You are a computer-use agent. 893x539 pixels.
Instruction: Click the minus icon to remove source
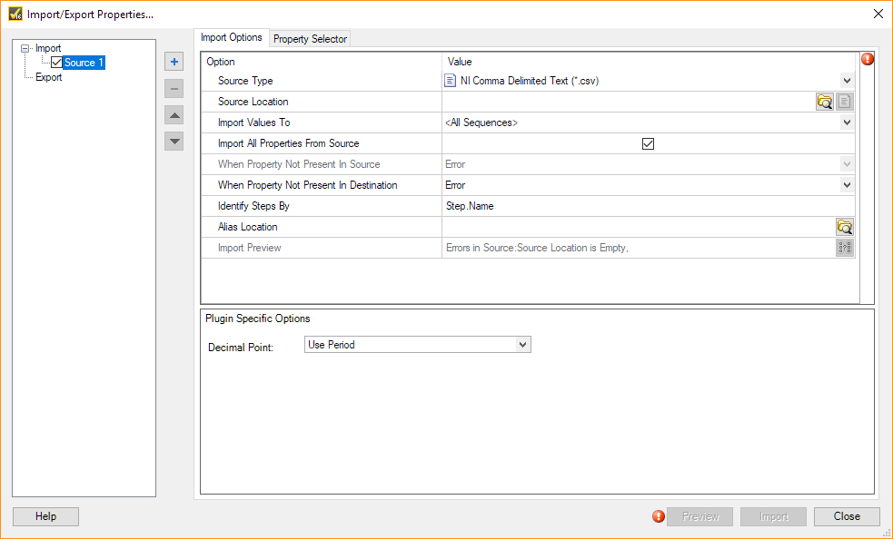[x=174, y=88]
